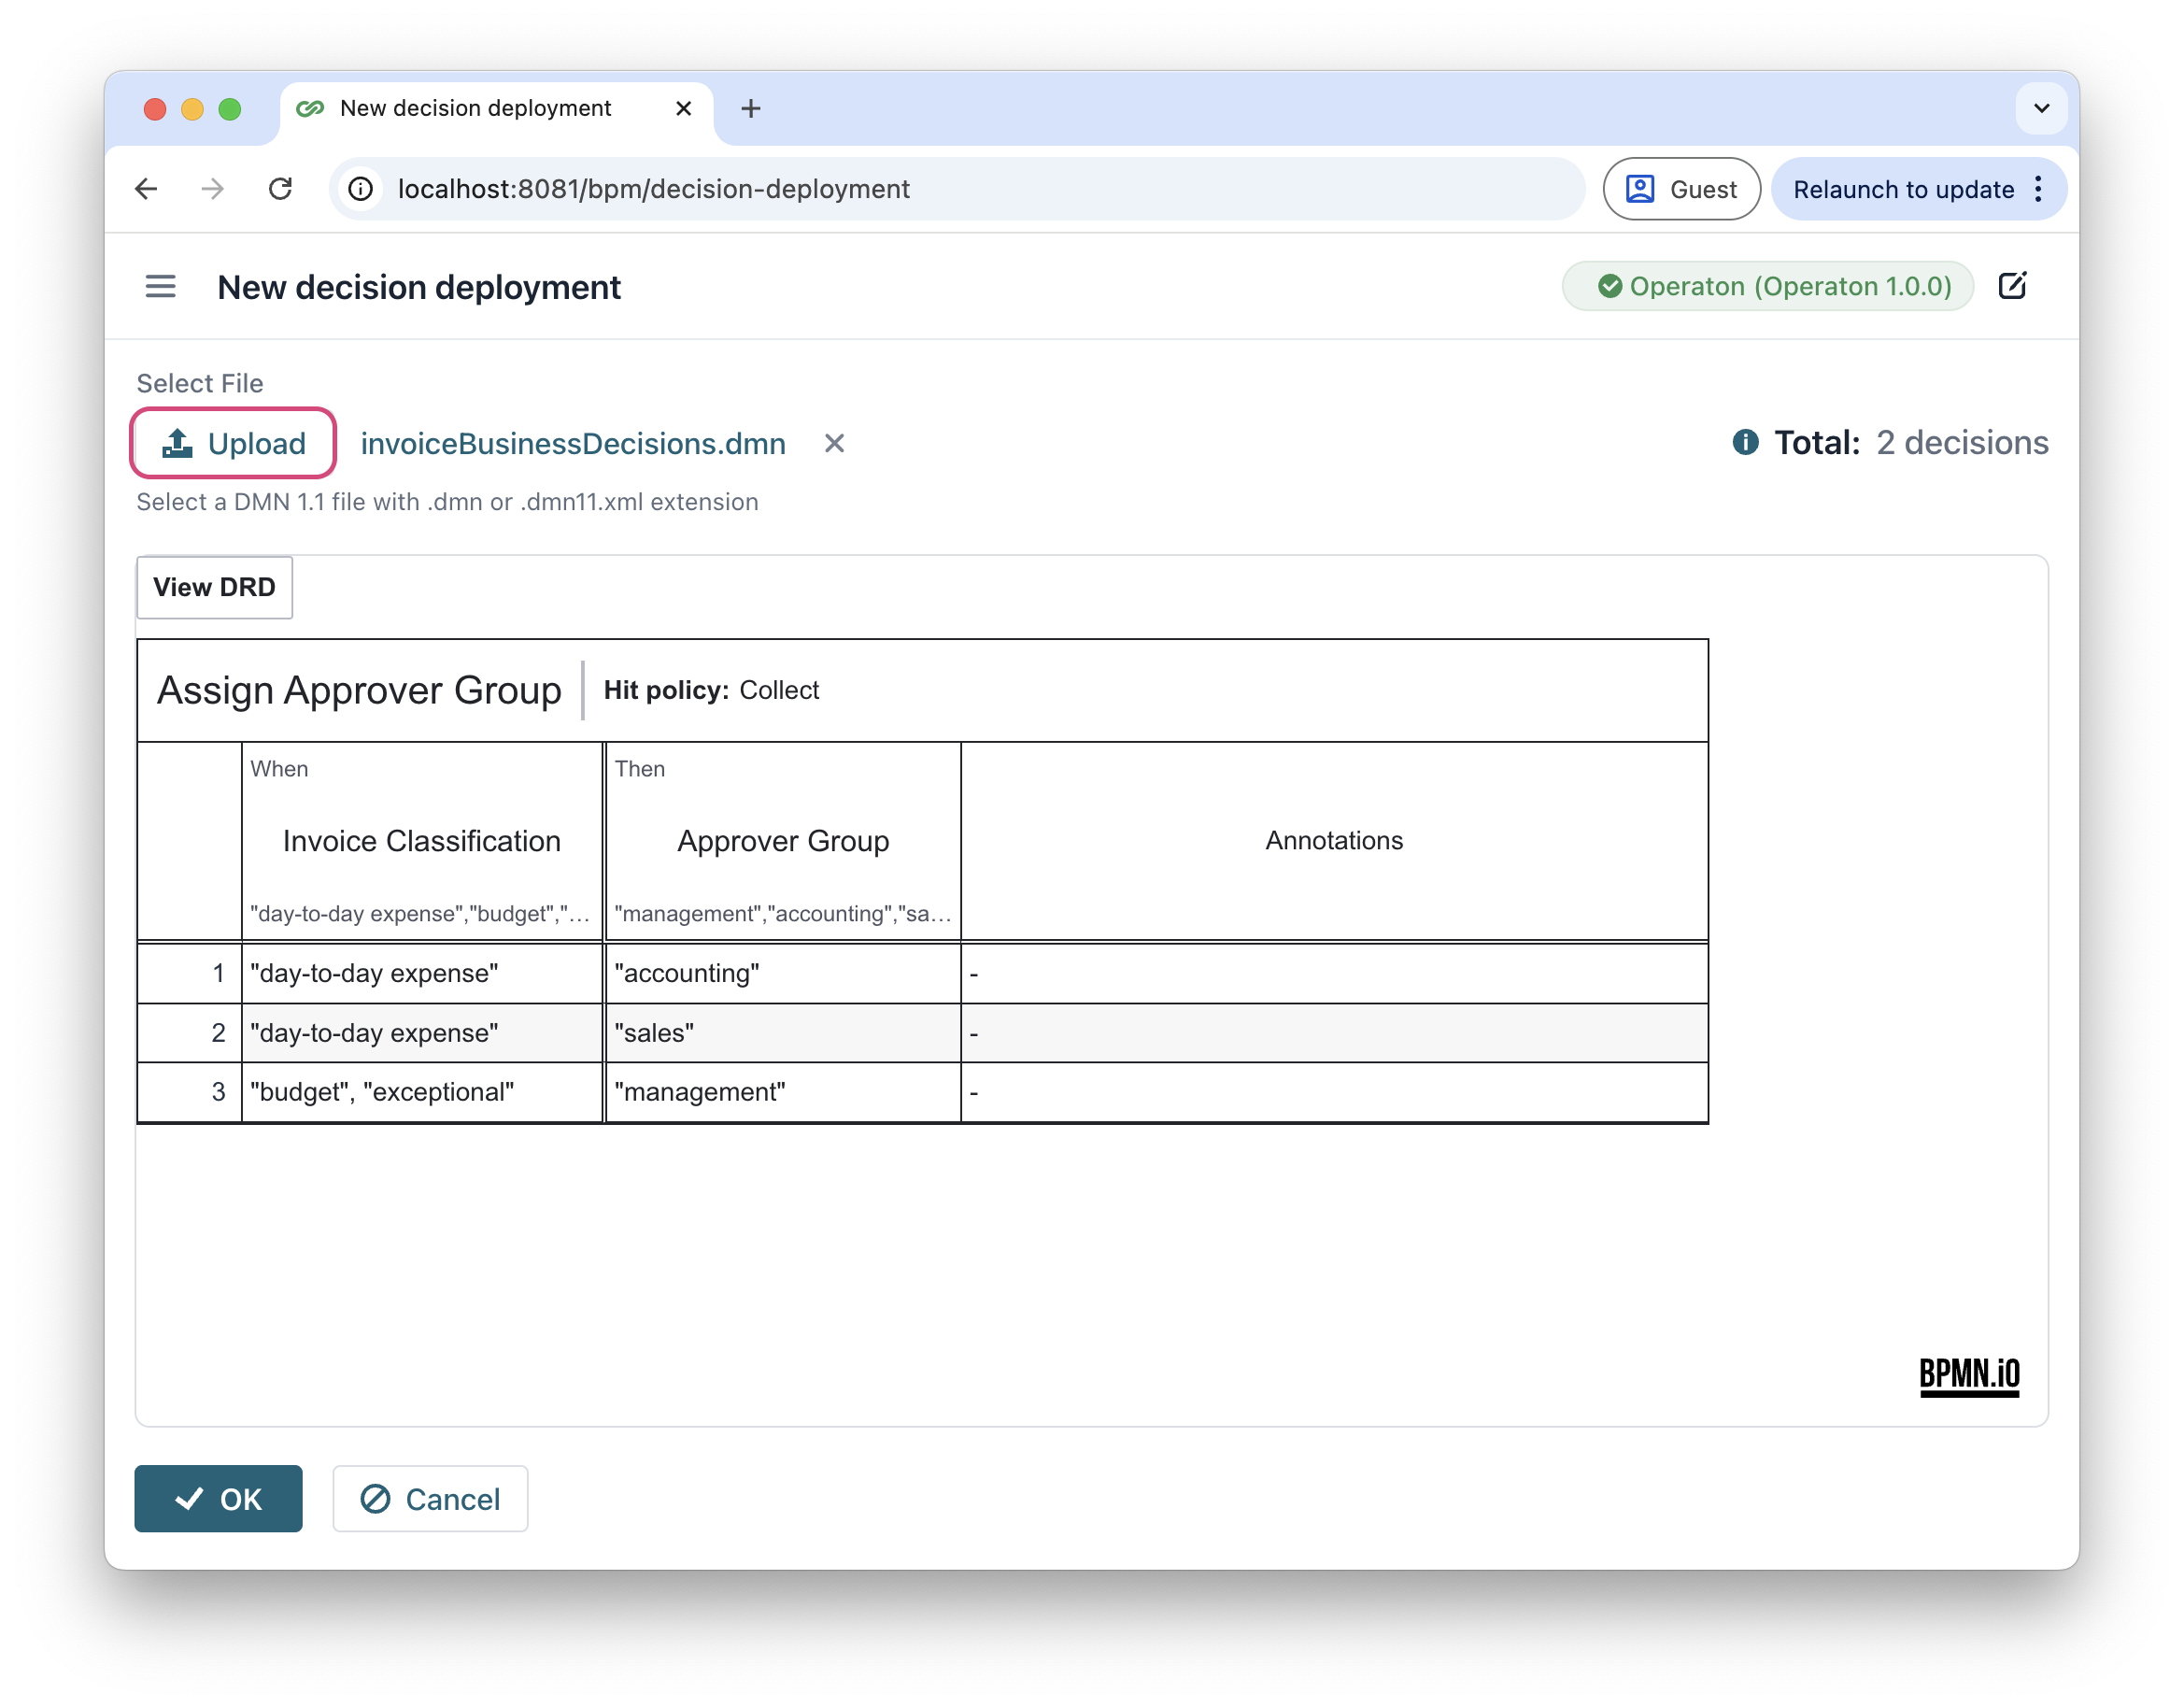This screenshot has width=2184, height=1708.
Task: Open the BPMN.io logo link
Action: [x=1968, y=1375]
